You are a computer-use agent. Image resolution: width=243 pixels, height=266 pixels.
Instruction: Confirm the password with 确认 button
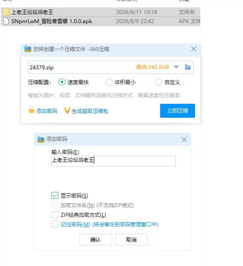tap(96, 239)
